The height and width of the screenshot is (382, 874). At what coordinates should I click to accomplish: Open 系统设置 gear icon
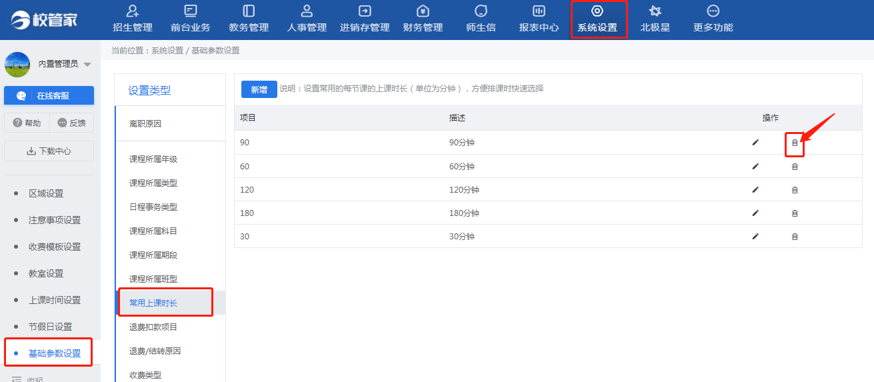click(x=597, y=11)
